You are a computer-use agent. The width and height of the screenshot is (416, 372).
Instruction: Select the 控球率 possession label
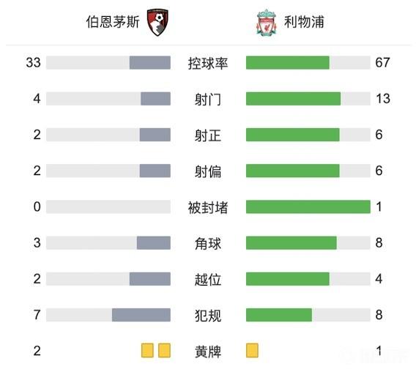[x=208, y=63]
